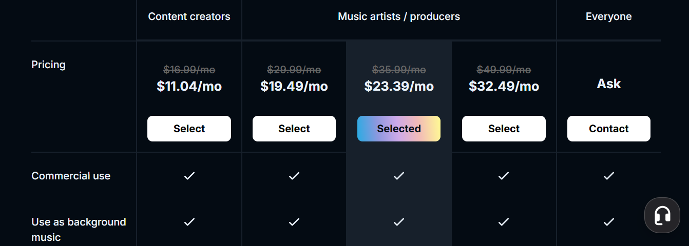Viewport: 689px width, 246px height.
Task: Click background music checkmark in Everyone column
Action: [x=609, y=222]
